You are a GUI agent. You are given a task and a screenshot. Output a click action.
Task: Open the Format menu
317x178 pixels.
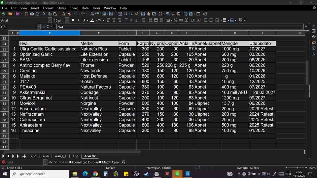pos(48,8)
